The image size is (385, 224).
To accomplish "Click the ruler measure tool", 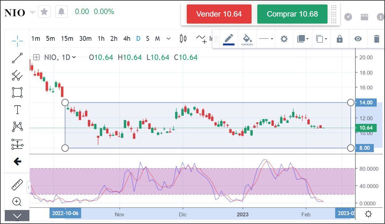I will (x=17, y=184).
